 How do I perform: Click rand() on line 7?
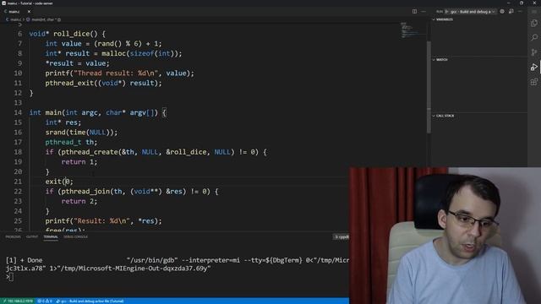(110, 44)
